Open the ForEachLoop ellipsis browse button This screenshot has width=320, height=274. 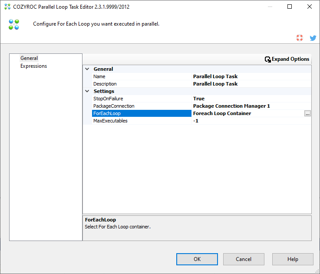(x=307, y=113)
